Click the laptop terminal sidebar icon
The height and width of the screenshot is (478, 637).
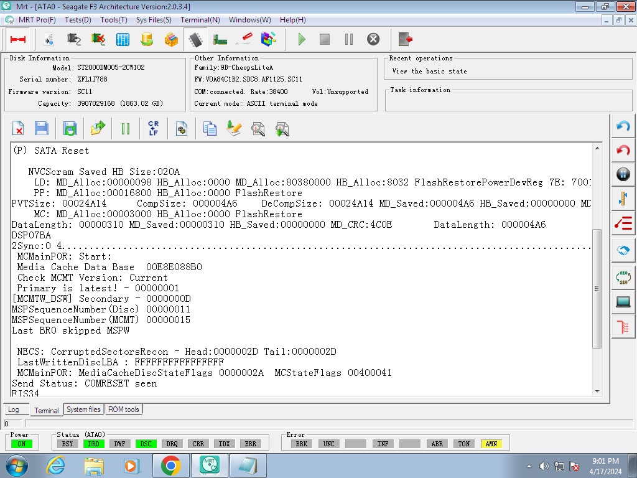pos(623,302)
